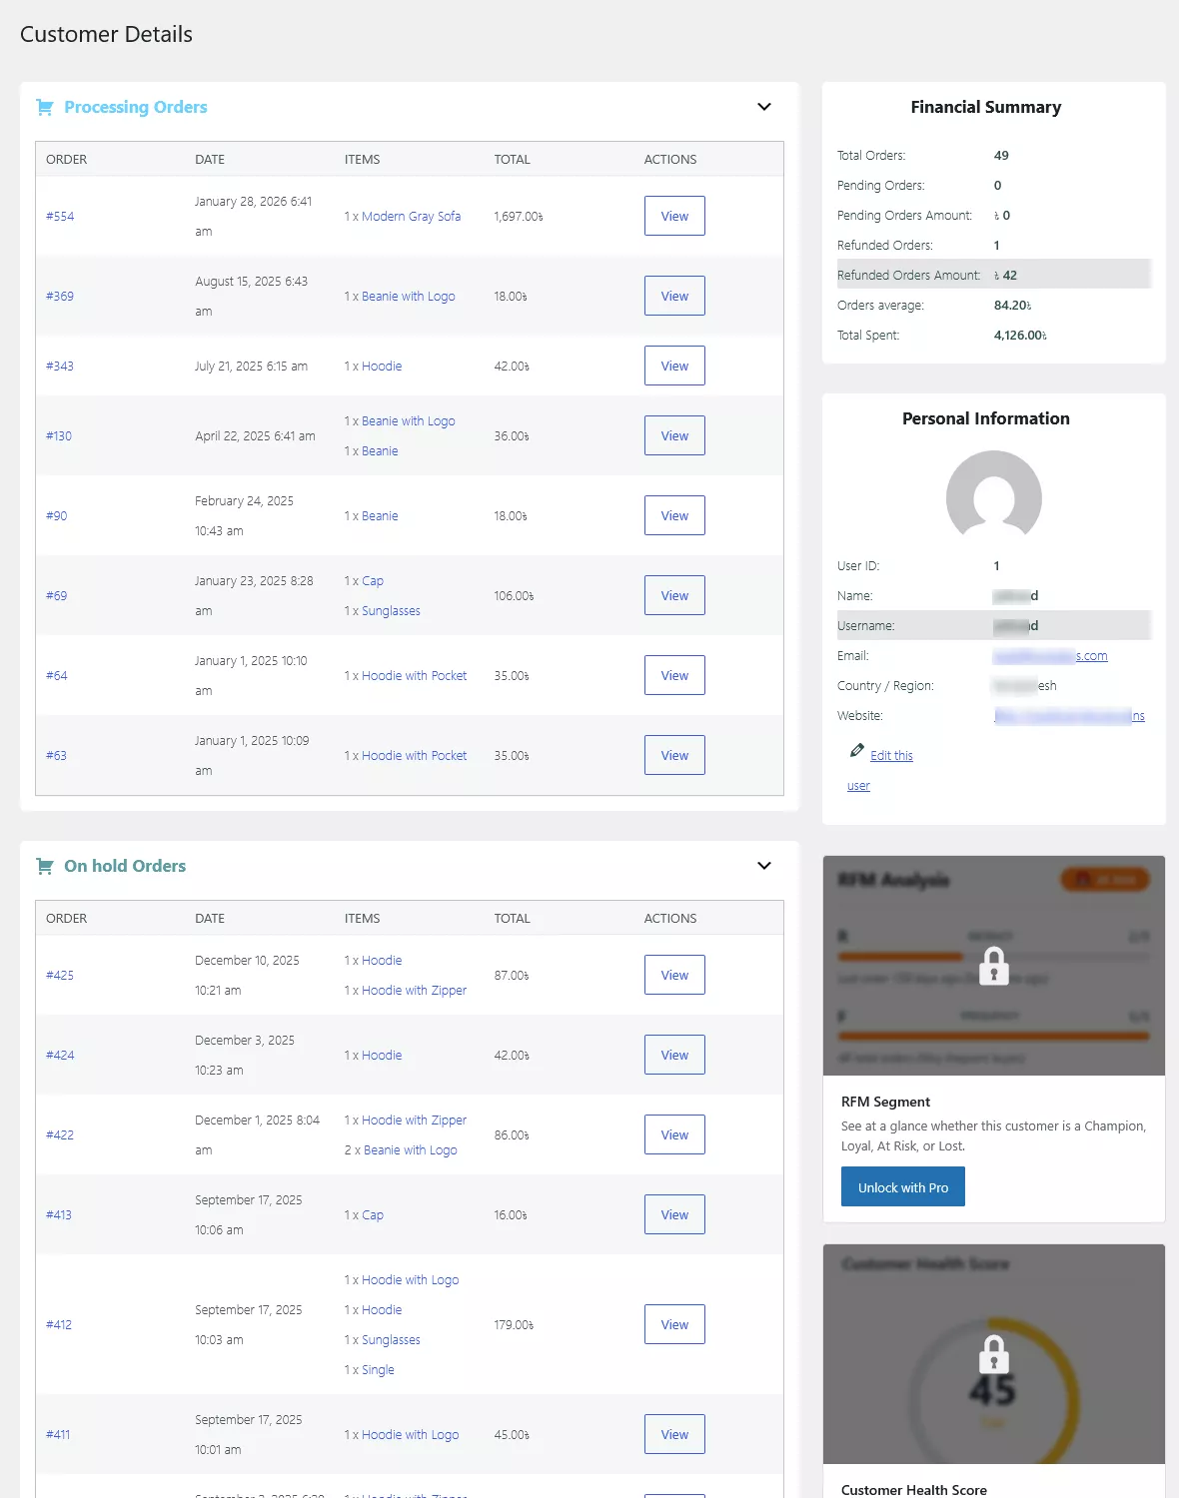Screen dimensions: 1179x1498
Task: Open order number #64 link
Action: pos(57,676)
